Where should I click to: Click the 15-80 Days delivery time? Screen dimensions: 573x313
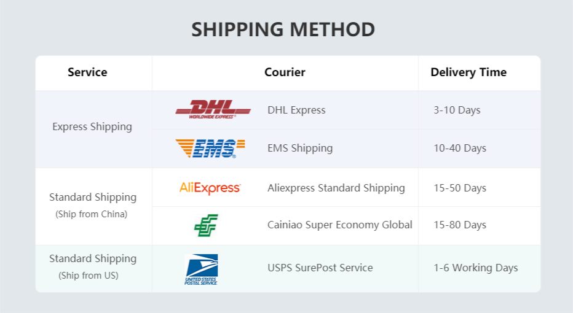pyautogui.click(x=460, y=225)
